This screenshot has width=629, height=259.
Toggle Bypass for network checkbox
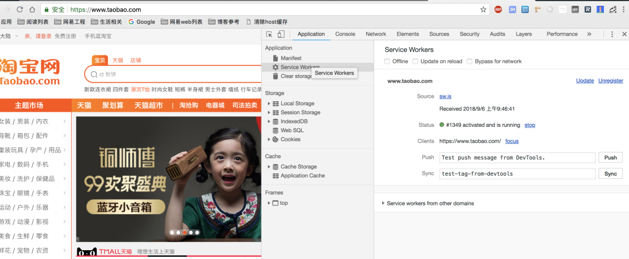[x=469, y=62]
